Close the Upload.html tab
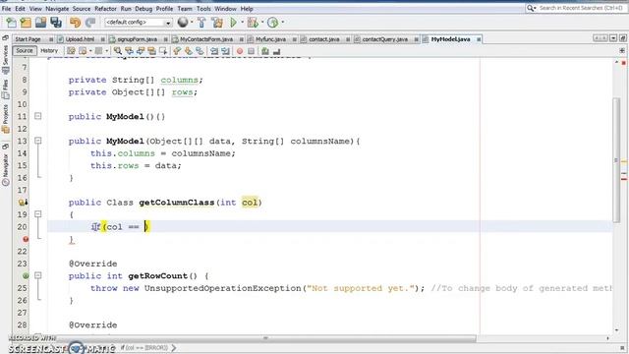629x354 pixels. coord(102,39)
